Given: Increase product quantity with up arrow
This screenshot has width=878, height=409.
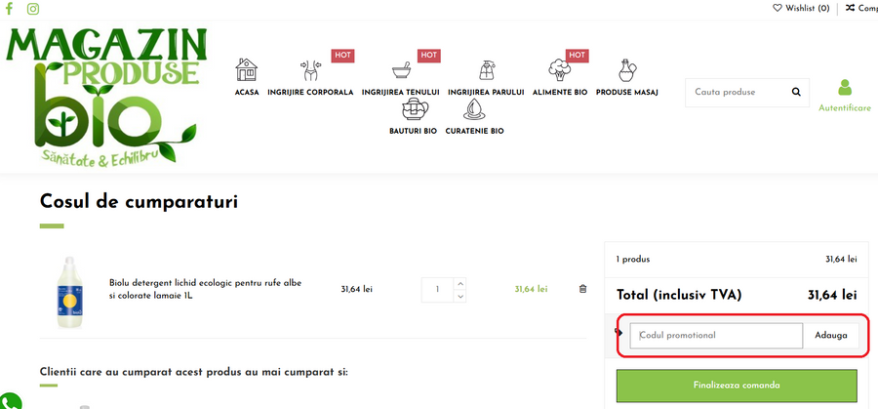Looking at the screenshot, I should (460, 284).
